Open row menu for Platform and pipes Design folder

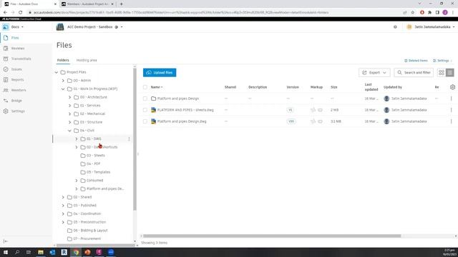click(x=452, y=99)
